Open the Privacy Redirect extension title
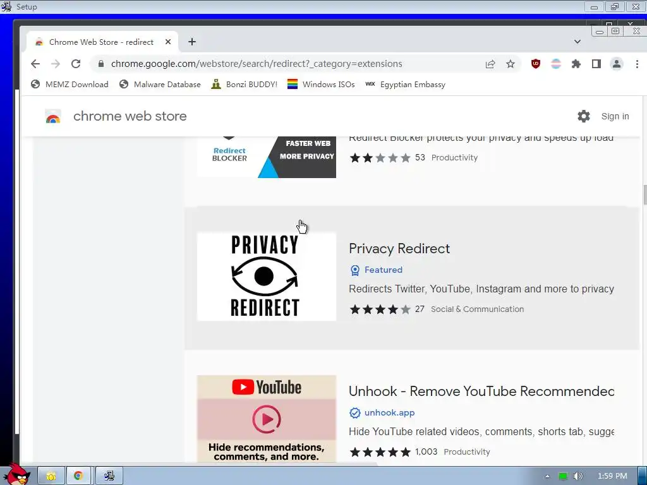The height and width of the screenshot is (485, 647). pos(399,249)
